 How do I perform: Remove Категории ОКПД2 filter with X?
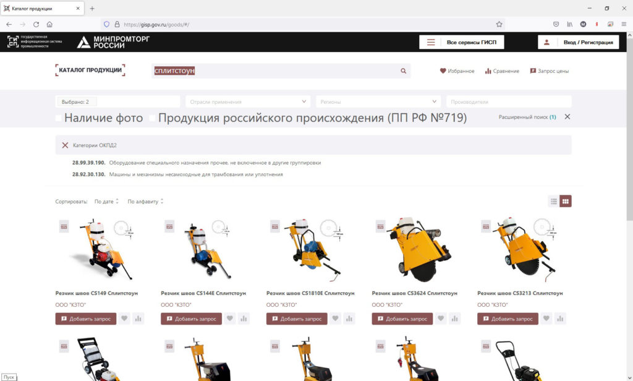[x=65, y=145]
